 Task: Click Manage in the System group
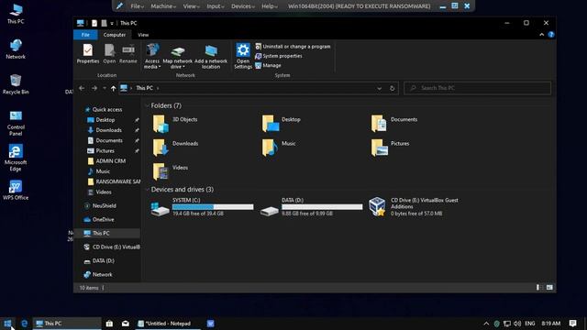click(268, 65)
